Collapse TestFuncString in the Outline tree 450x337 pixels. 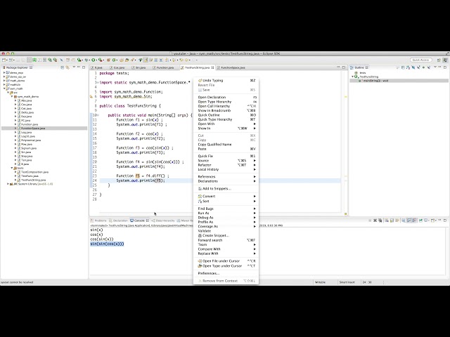[x=353, y=77]
